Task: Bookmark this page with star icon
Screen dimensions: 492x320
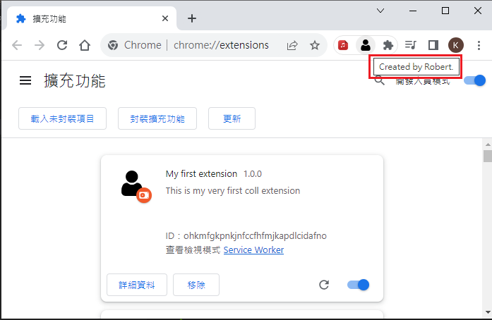Action: tap(315, 45)
